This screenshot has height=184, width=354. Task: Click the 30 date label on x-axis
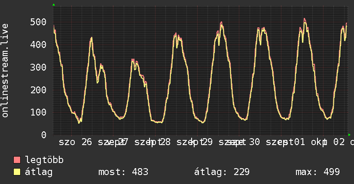click(x=254, y=142)
